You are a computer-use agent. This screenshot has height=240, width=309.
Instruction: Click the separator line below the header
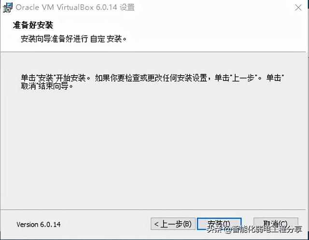click(x=153, y=52)
